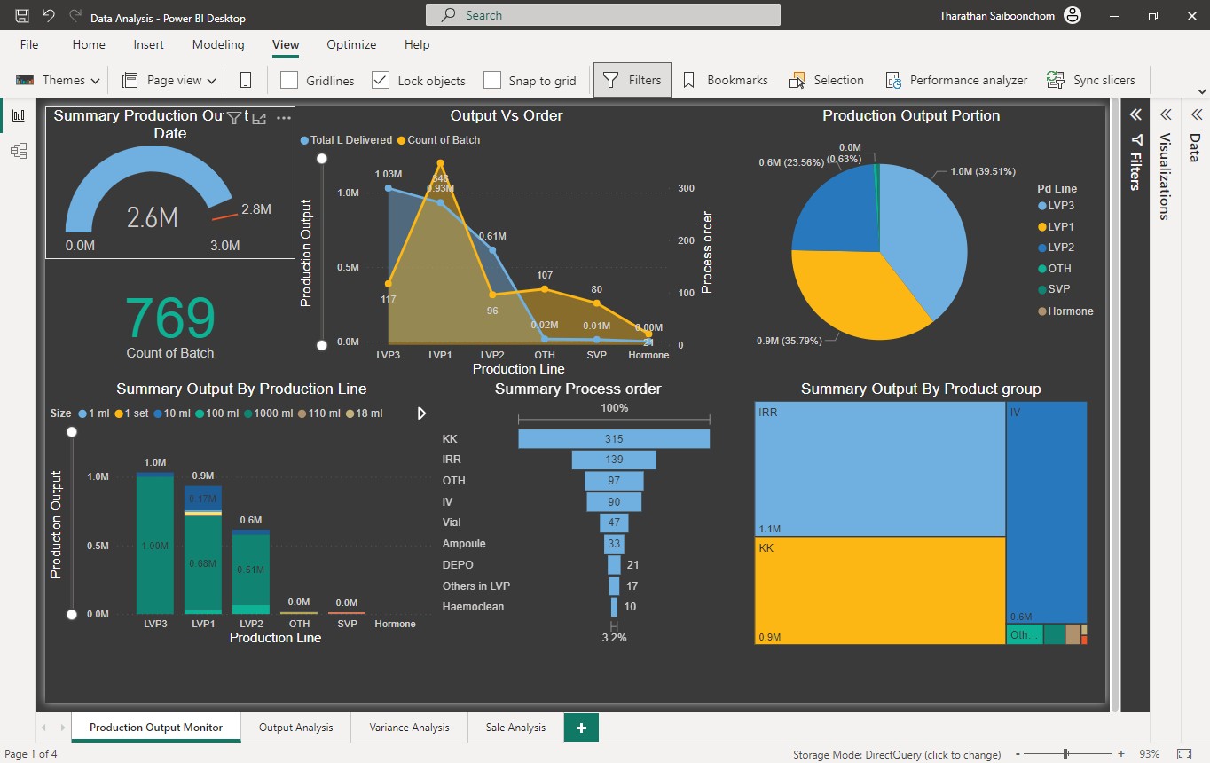Select the yellow KK treemap tile

pos(880,591)
